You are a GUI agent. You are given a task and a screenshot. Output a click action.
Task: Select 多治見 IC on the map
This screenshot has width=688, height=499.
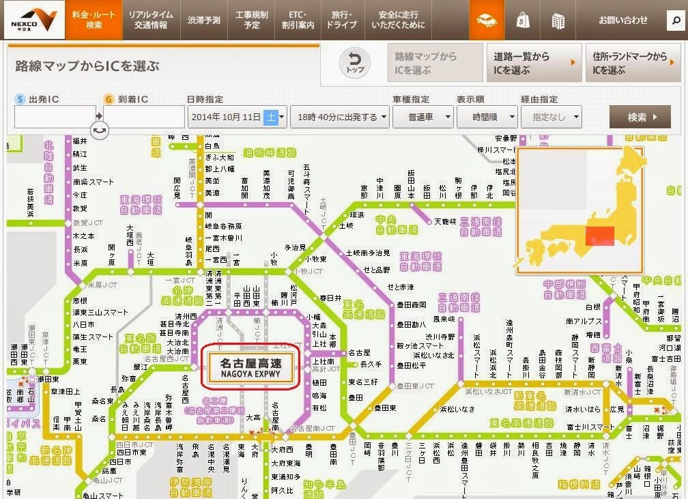pyautogui.click(x=295, y=248)
